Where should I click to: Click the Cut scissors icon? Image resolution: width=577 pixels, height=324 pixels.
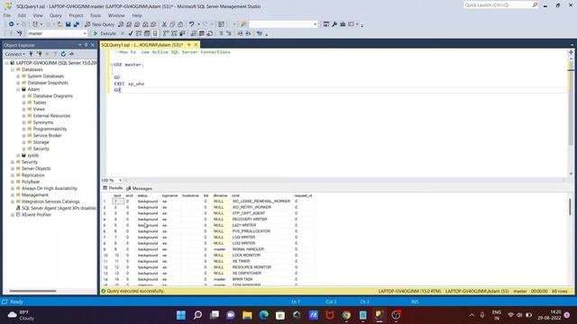point(164,24)
